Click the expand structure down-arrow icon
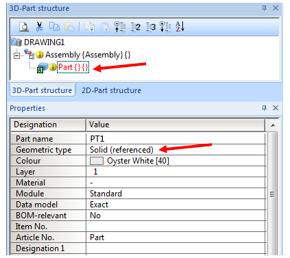290x258 pixels. click(165, 27)
